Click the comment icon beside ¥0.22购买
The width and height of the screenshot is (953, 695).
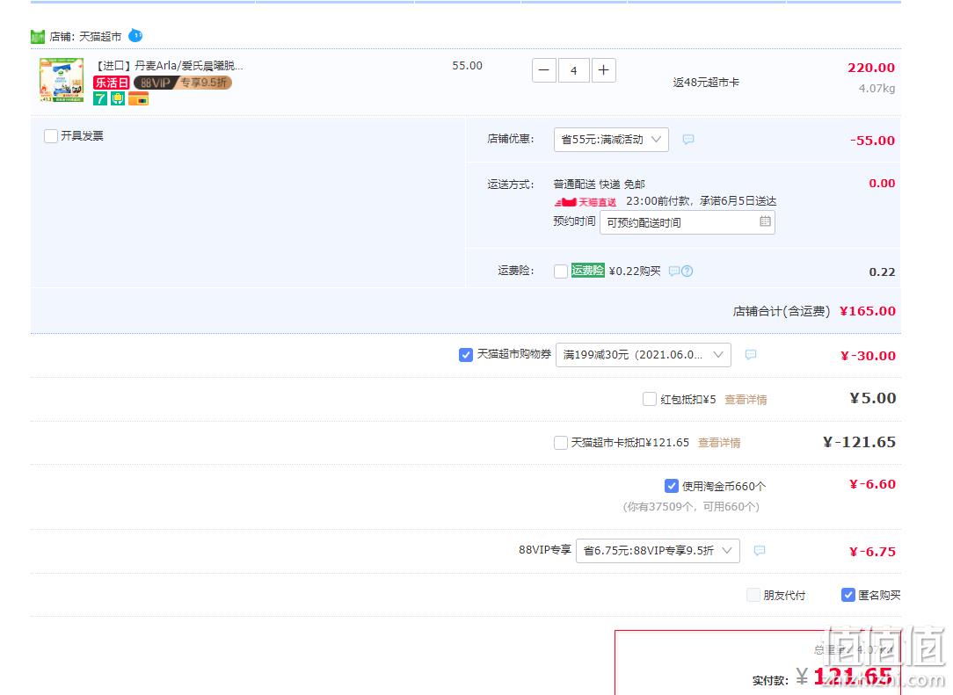pos(673,271)
